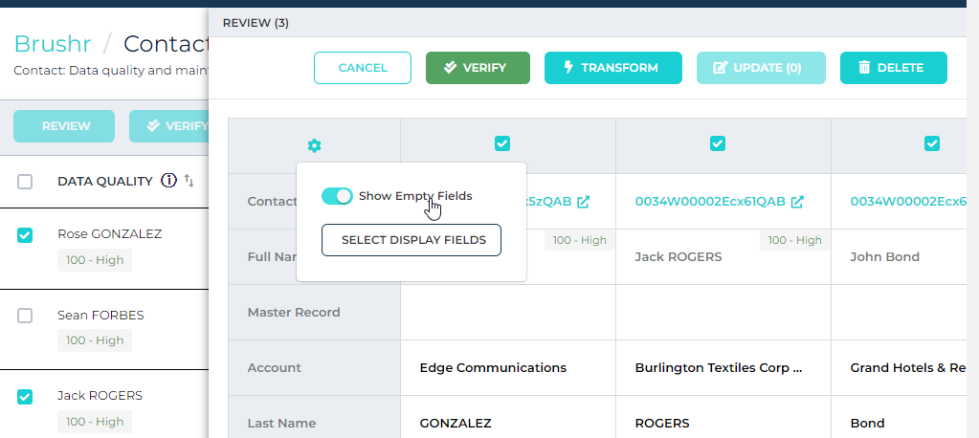This screenshot has height=438, width=979.
Task: Sort by Data Quality using arrows icon
Action: coord(189,181)
